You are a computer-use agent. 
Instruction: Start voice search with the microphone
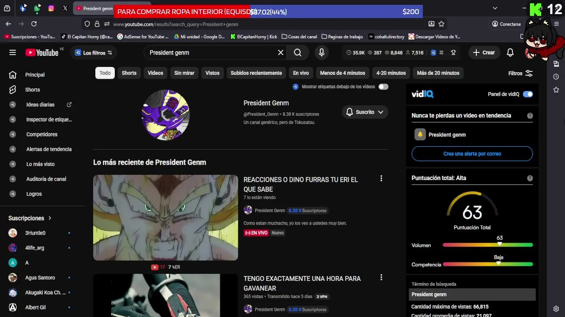pyautogui.click(x=321, y=52)
